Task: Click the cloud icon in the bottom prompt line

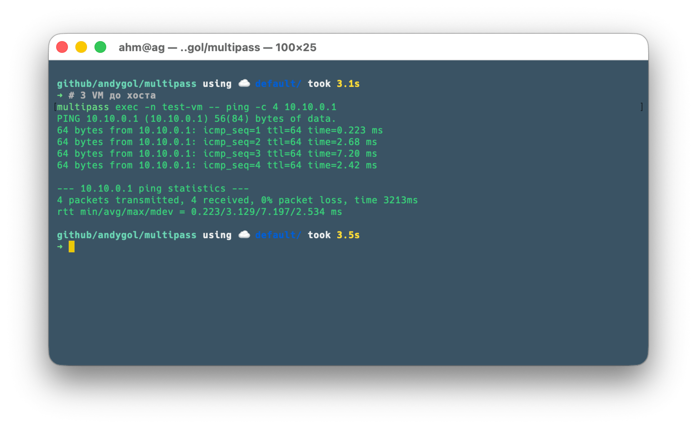Action: point(244,234)
